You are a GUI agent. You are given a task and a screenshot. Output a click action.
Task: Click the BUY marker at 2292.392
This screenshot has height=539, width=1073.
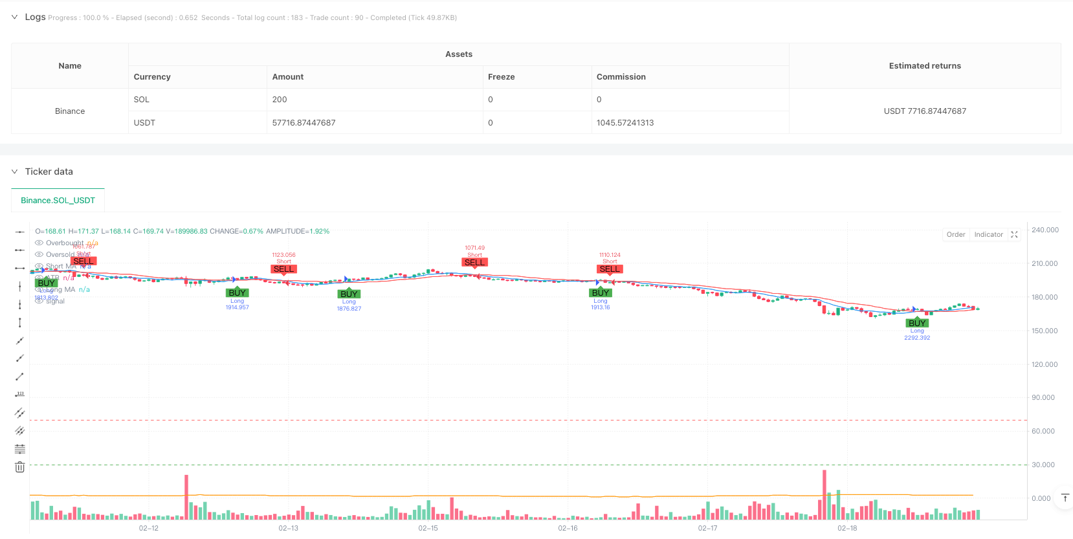pyautogui.click(x=917, y=323)
